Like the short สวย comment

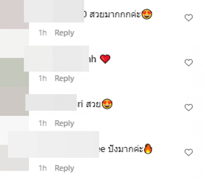[189, 107]
